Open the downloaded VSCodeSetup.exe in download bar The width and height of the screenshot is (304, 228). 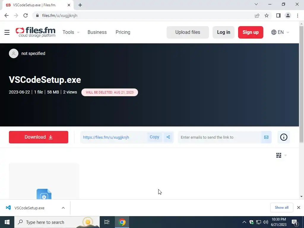coord(29,208)
